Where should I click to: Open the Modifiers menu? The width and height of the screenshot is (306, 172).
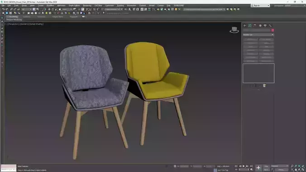click(50, 5)
